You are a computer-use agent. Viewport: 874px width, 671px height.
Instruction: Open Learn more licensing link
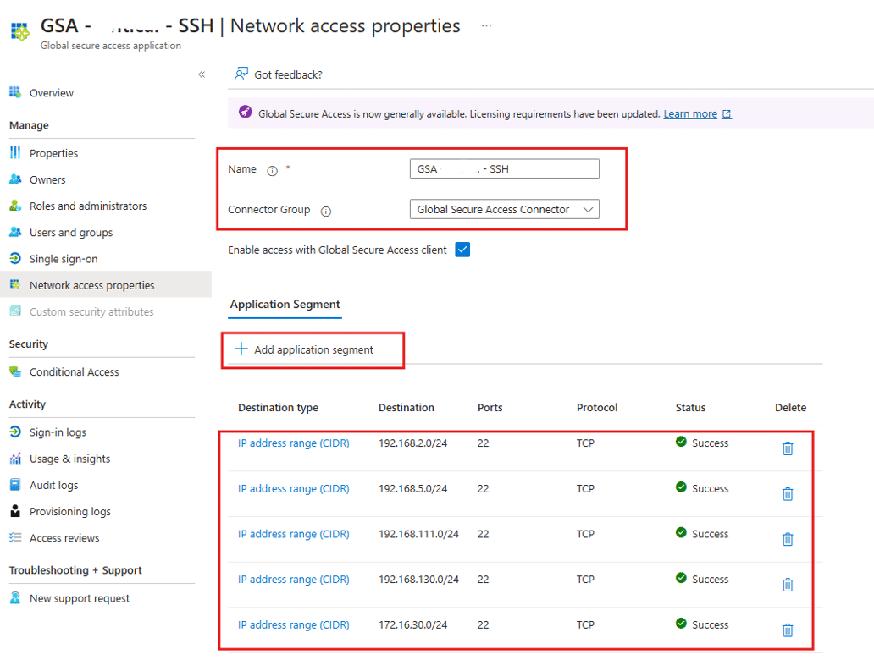click(690, 114)
